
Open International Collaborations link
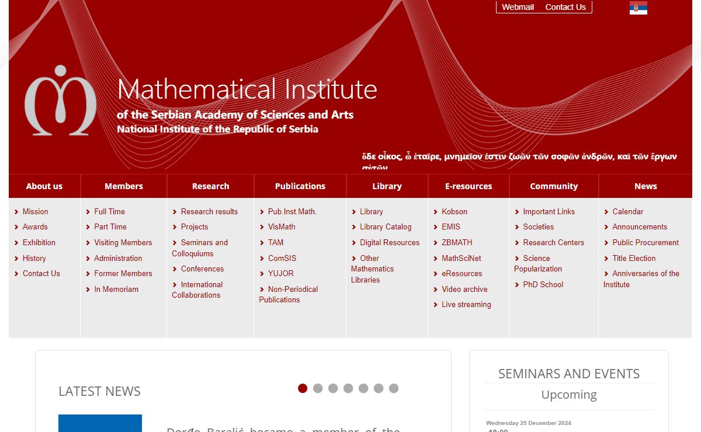pyautogui.click(x=197, y=290)
